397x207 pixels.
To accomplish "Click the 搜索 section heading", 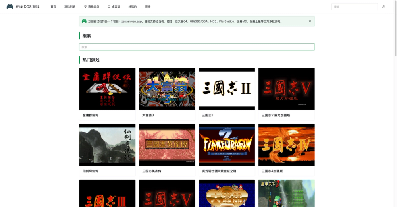I will click(x=87, y=36).
